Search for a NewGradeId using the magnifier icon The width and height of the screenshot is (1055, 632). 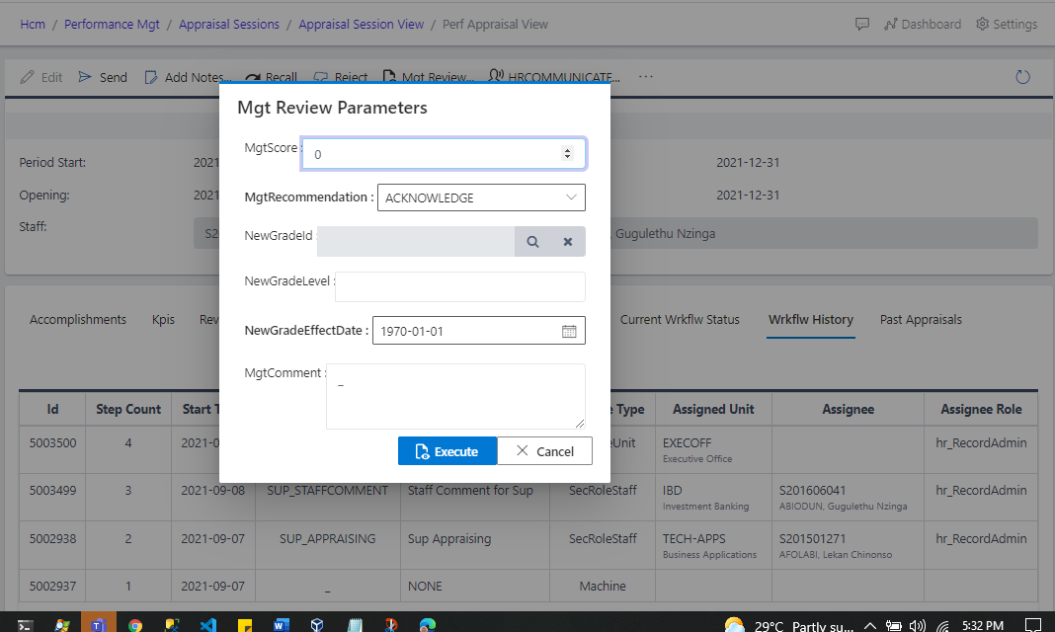click(532, 241)
